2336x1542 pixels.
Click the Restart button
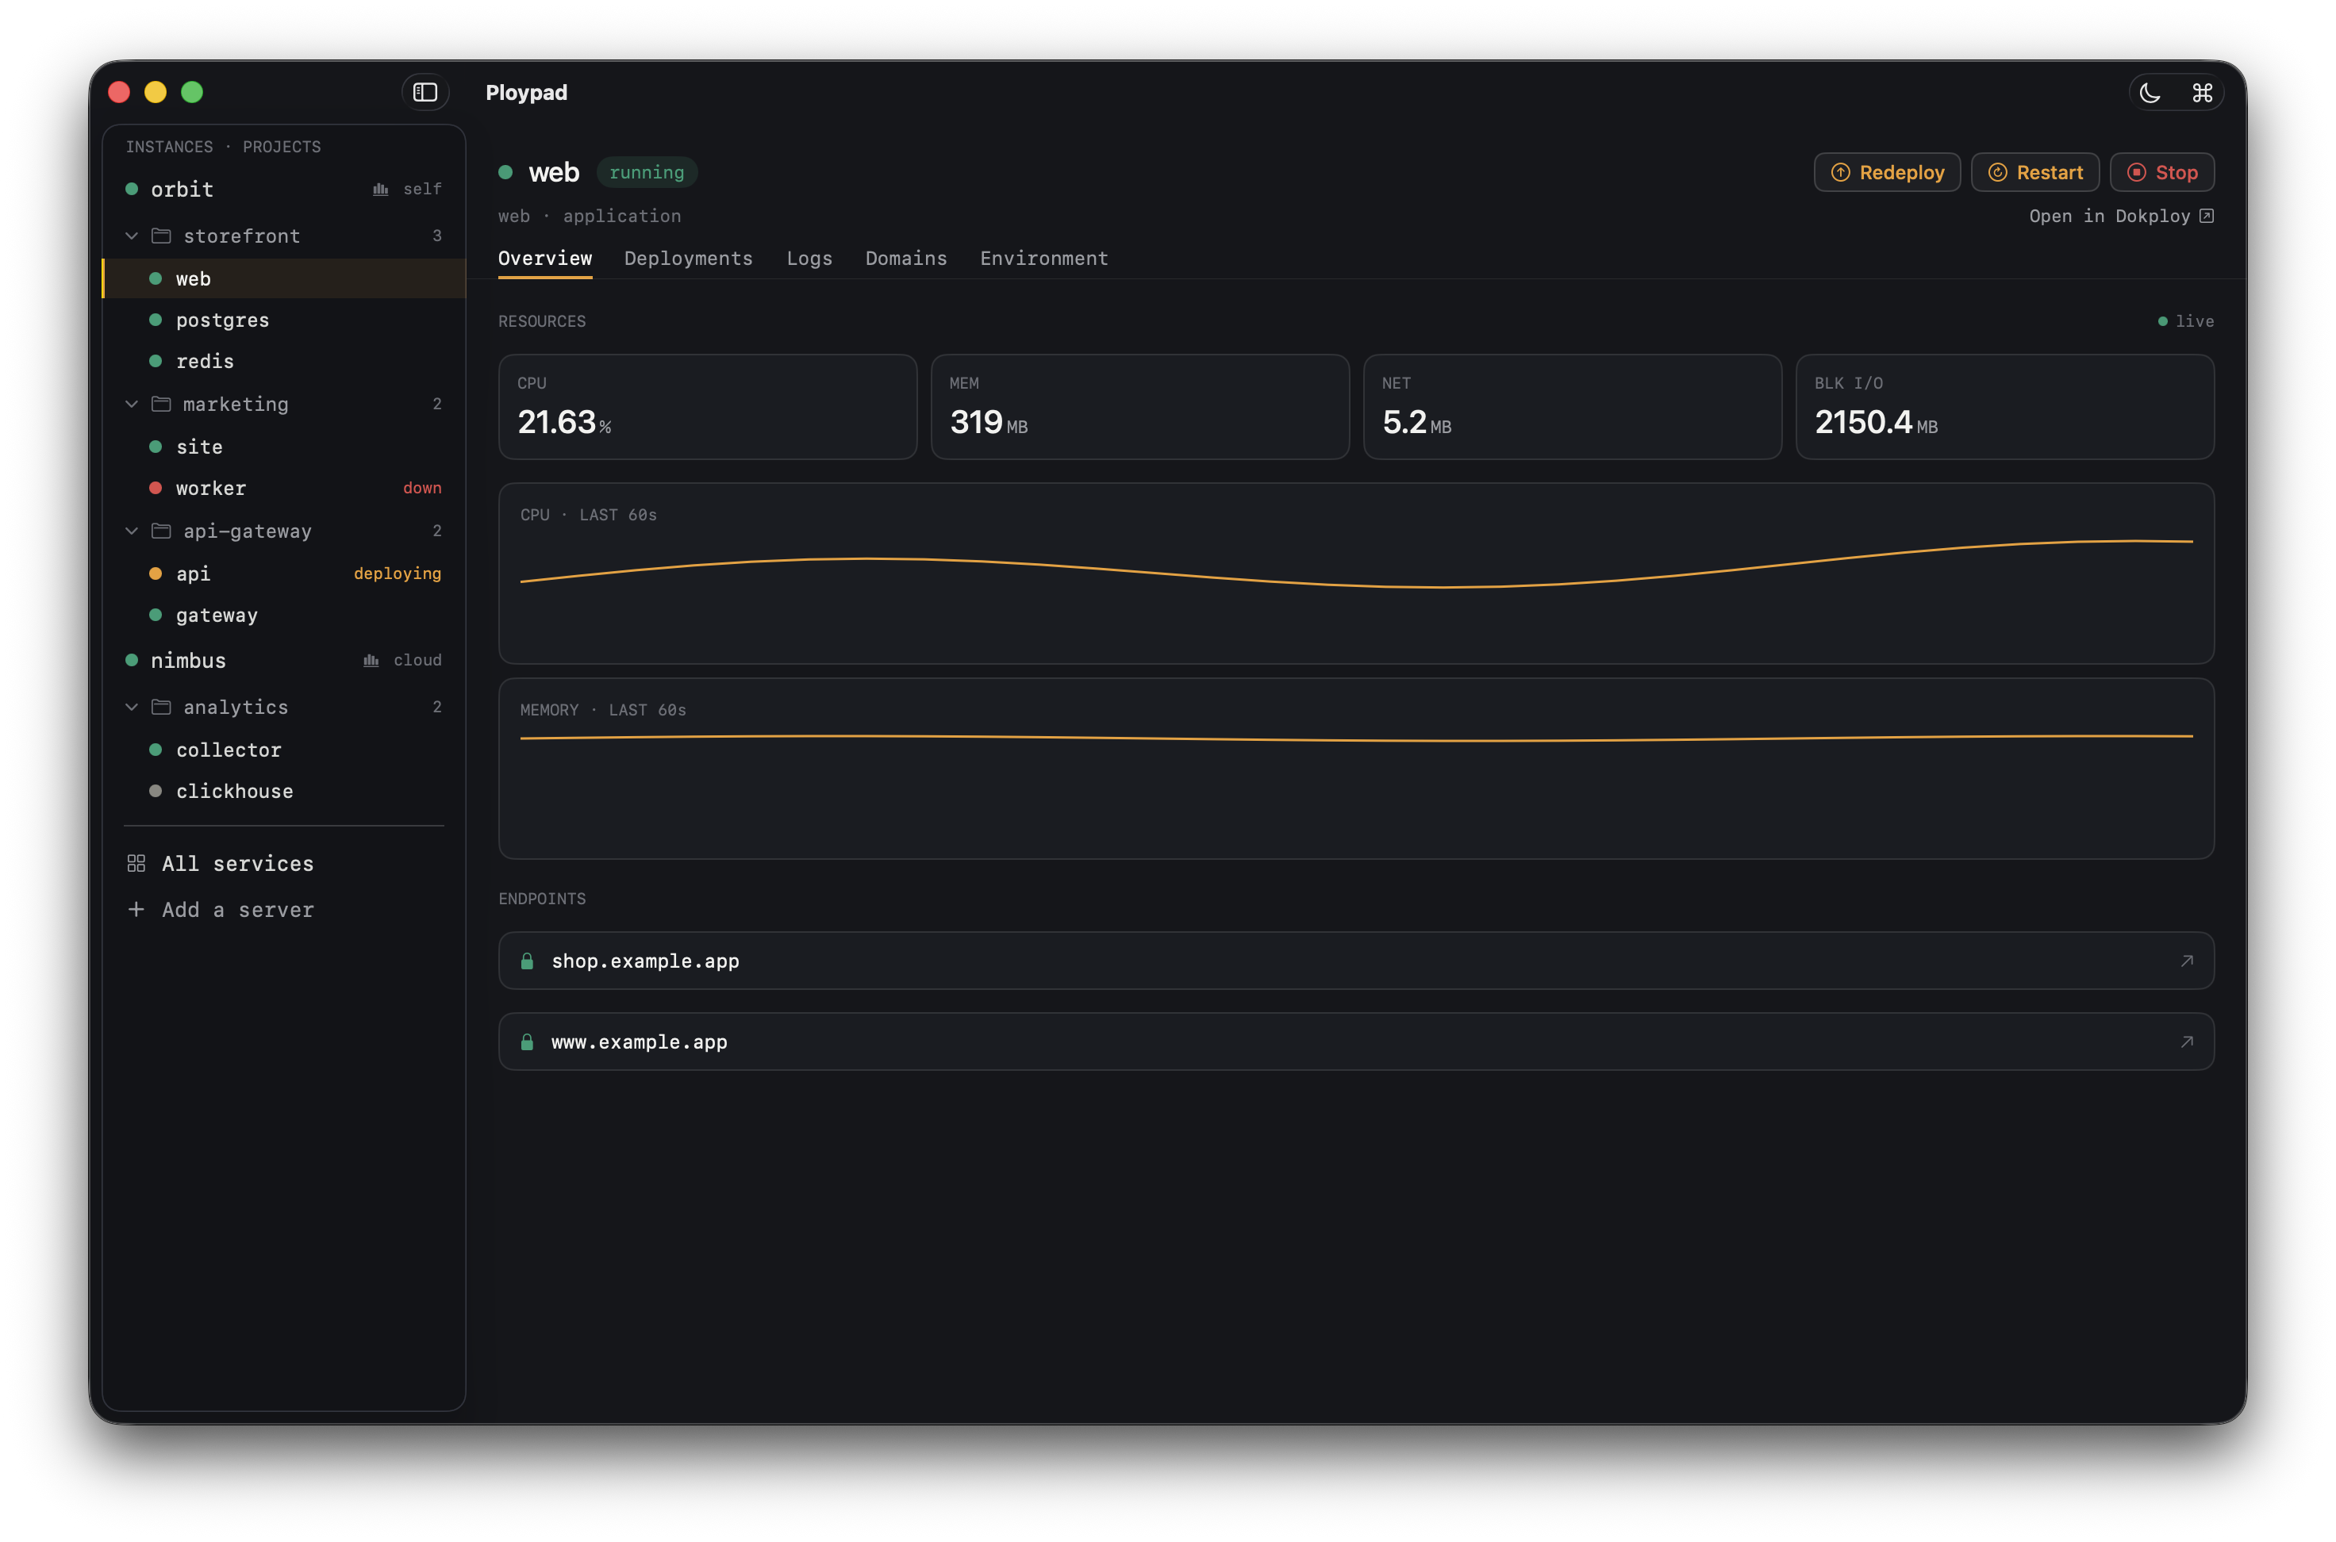coord(2035,172)
